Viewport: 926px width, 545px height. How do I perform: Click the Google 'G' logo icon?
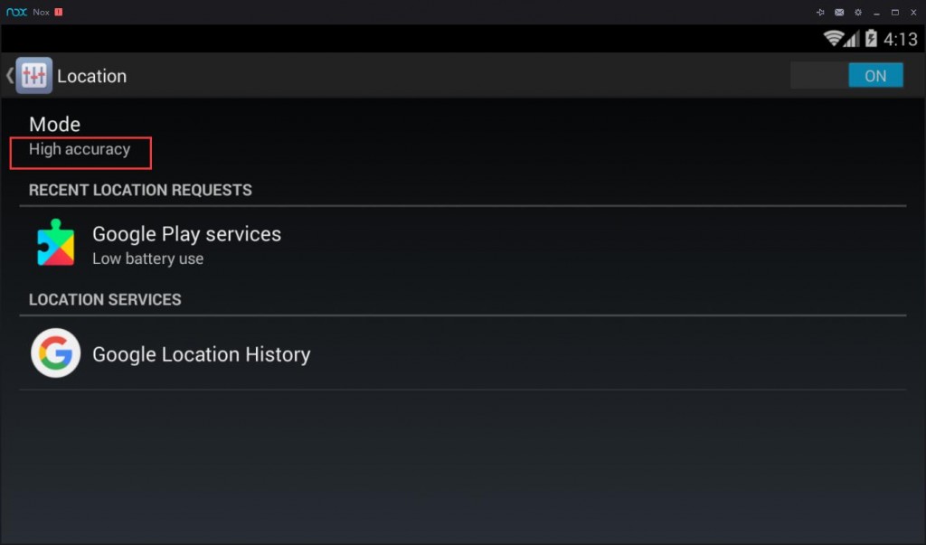[x=55, y=353]
